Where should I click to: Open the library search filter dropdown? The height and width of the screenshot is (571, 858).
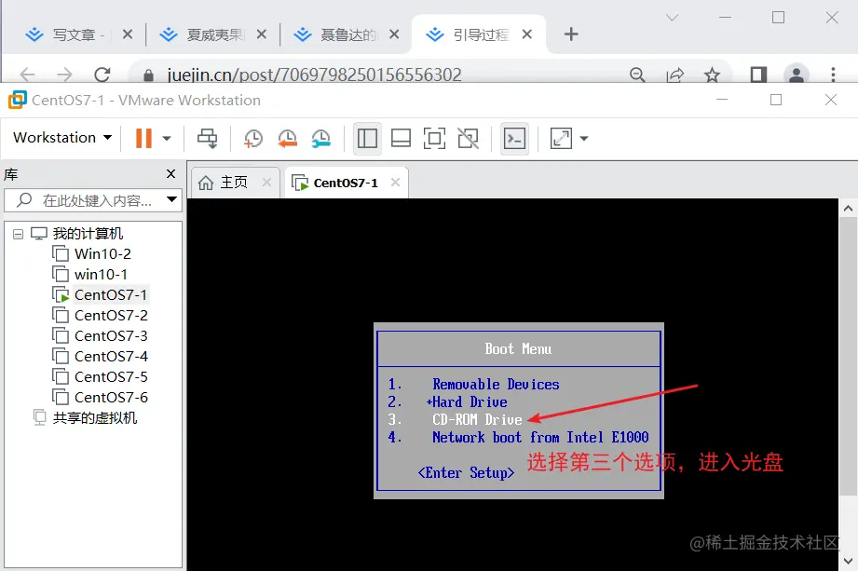tap(171, 199)
